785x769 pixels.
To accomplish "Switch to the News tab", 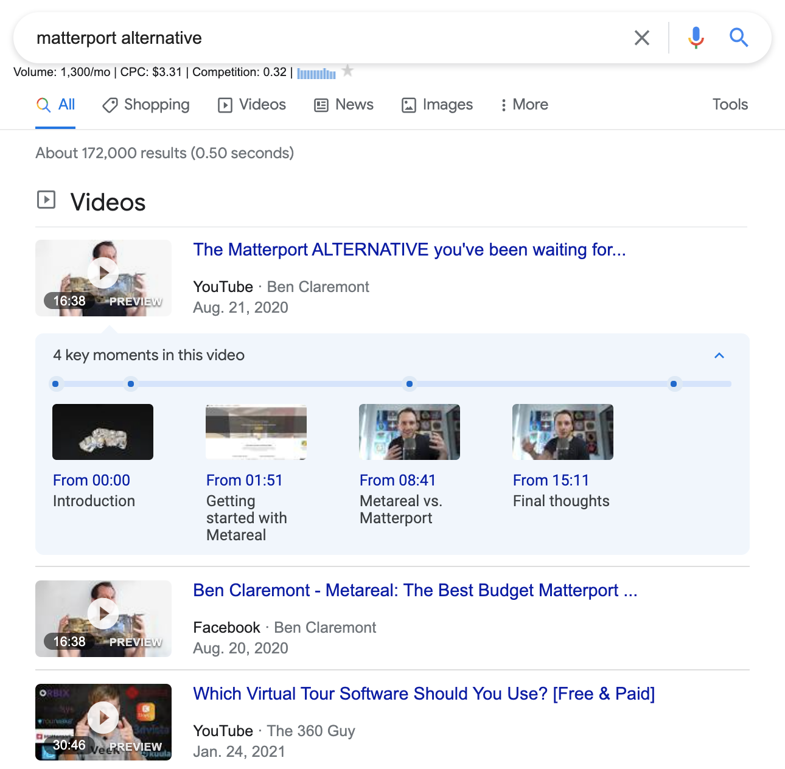I will click(x=344, y=105).
